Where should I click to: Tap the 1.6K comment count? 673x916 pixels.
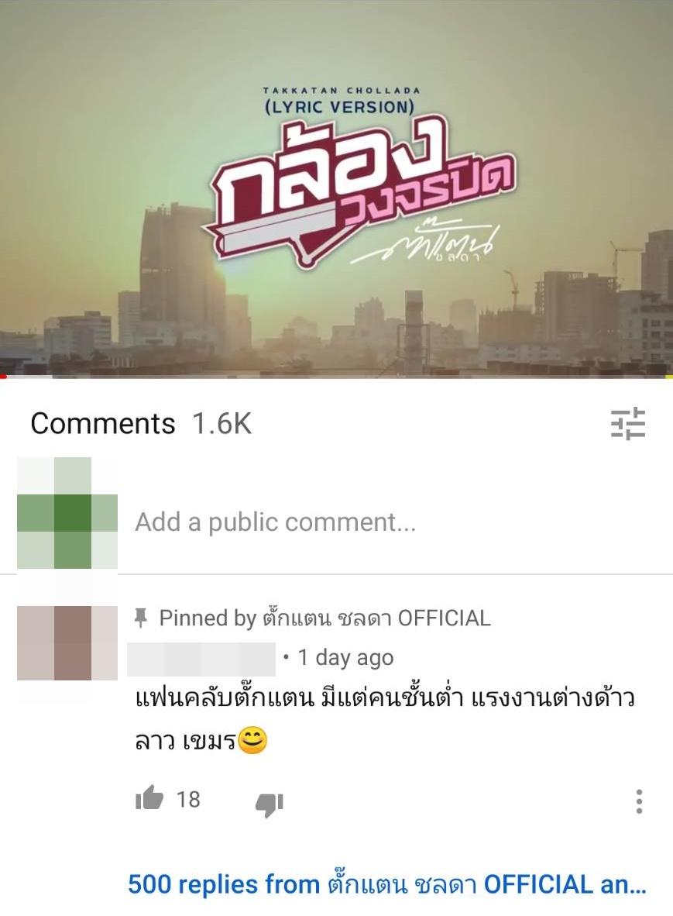click(221, 424)
